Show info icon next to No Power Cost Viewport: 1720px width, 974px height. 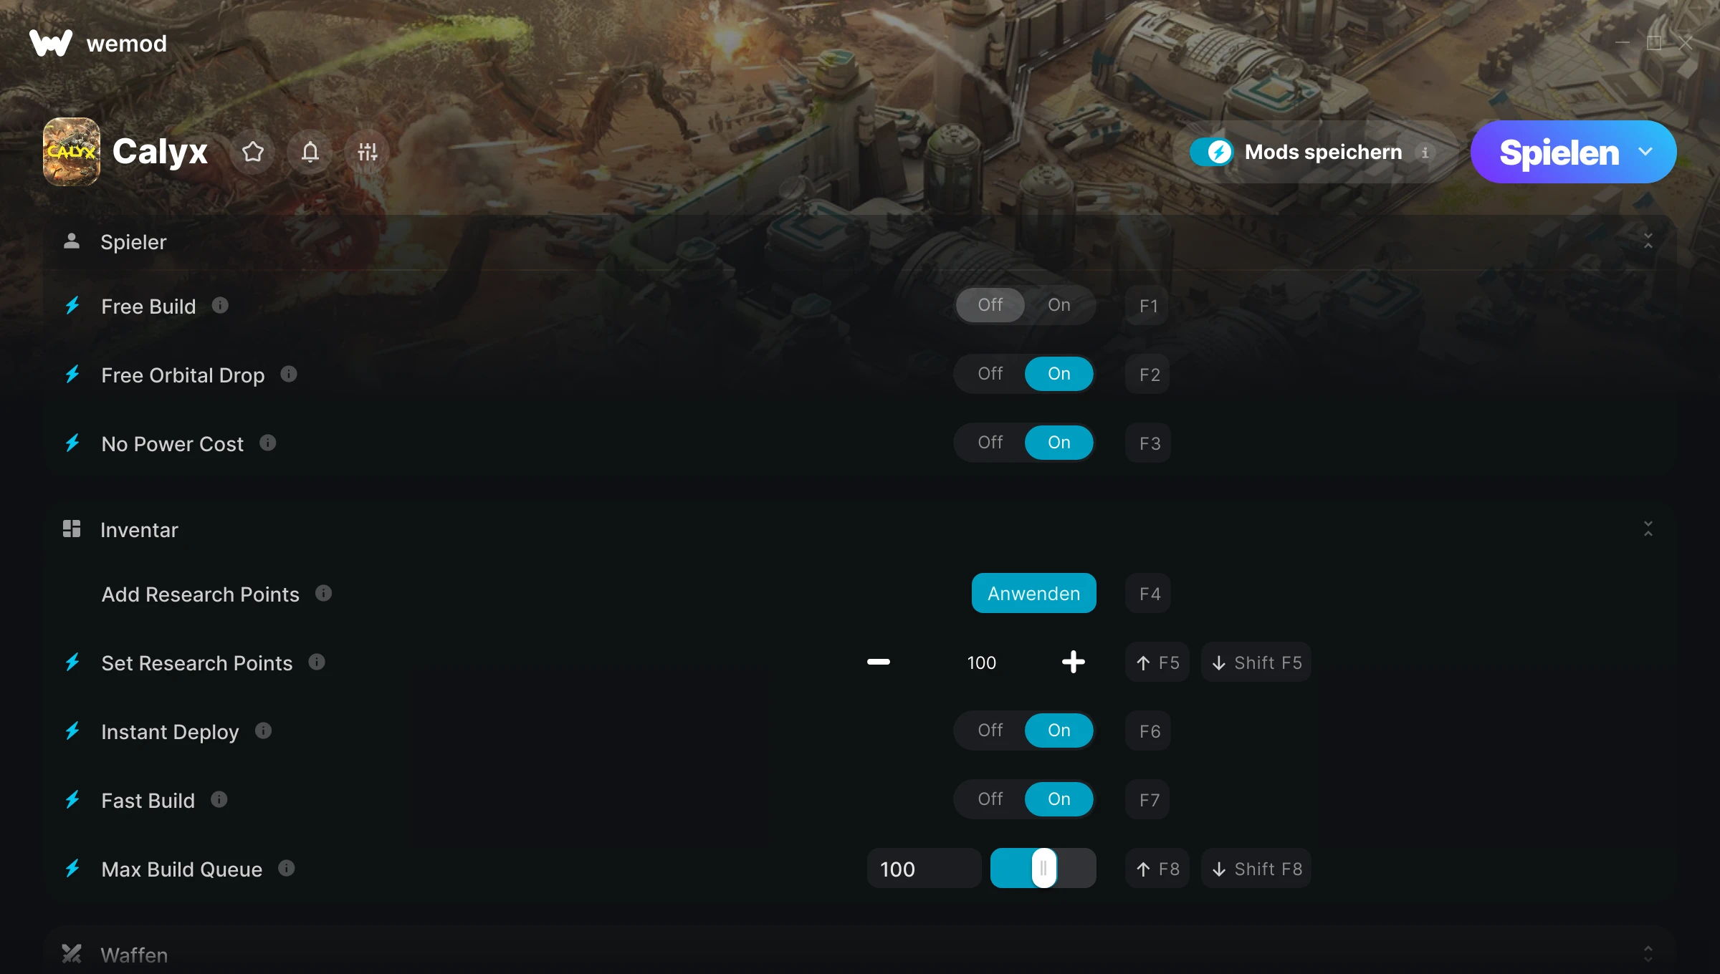coord(267,443)
